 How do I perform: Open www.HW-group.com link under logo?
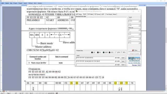(134, 61)
